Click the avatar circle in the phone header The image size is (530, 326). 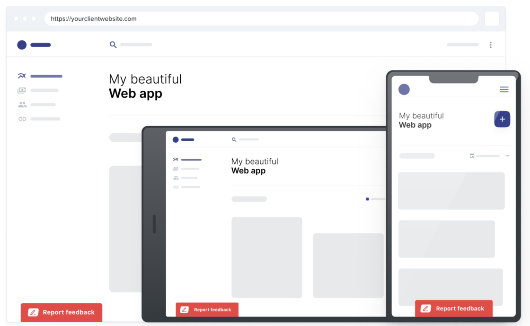click(404, 89)
